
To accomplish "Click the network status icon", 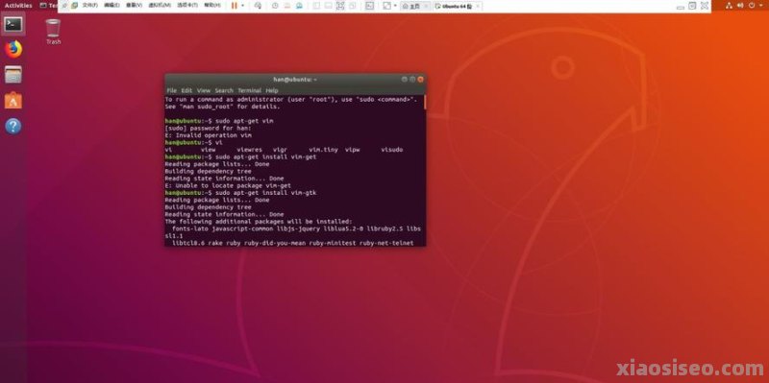I will [x=730, y=5].
